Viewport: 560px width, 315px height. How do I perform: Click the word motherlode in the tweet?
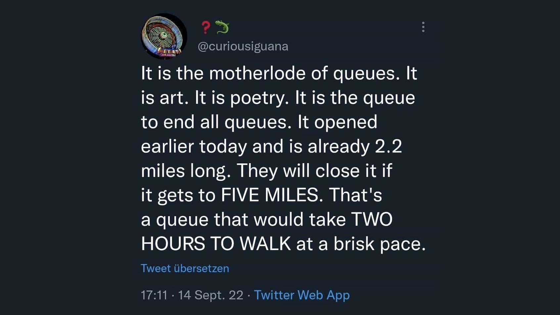coord(257,73)
